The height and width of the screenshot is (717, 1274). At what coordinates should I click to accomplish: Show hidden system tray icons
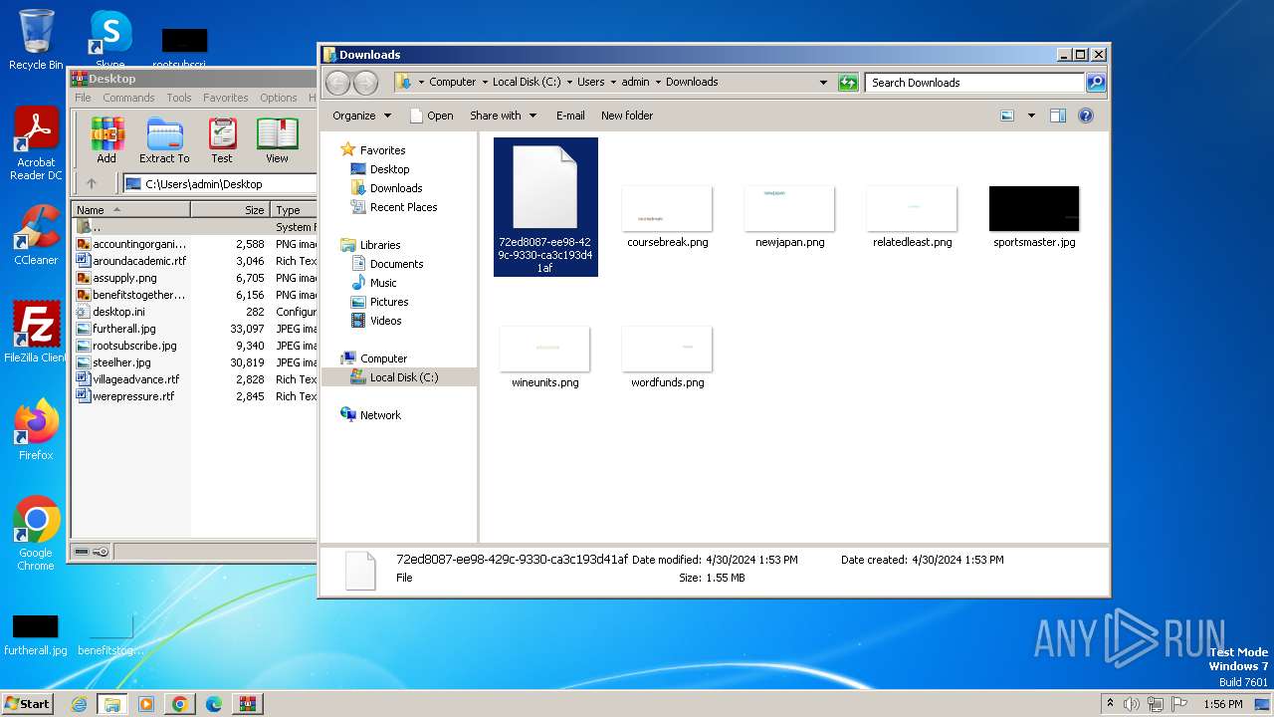[1110, 704]
